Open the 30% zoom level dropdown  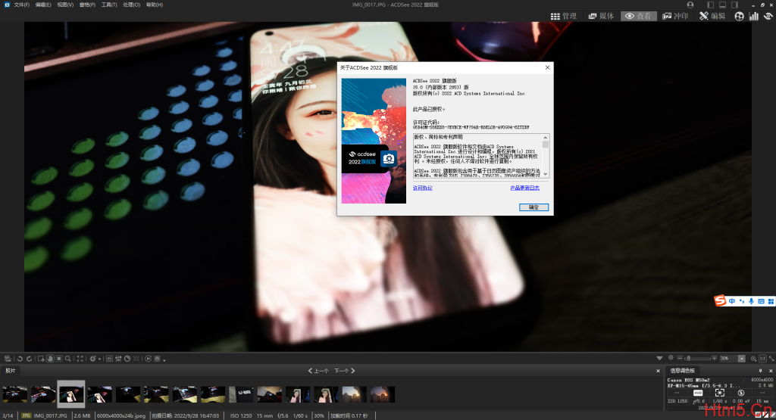click(x=741, y=359)
